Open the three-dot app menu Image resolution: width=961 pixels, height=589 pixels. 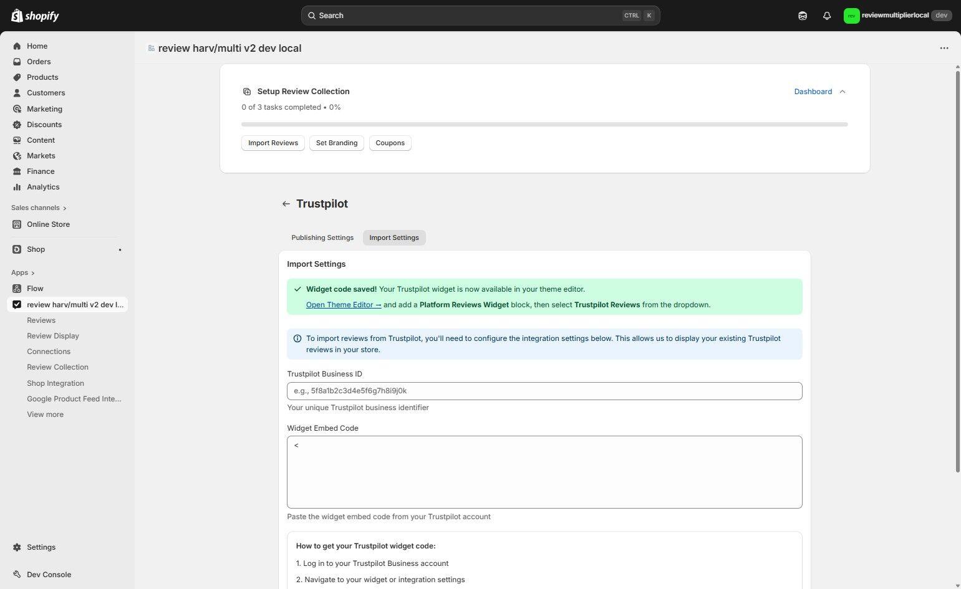(x=944, y=48)
